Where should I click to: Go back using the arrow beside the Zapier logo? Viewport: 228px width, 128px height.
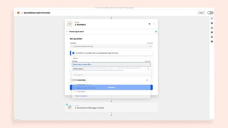(x=16, y=13)
